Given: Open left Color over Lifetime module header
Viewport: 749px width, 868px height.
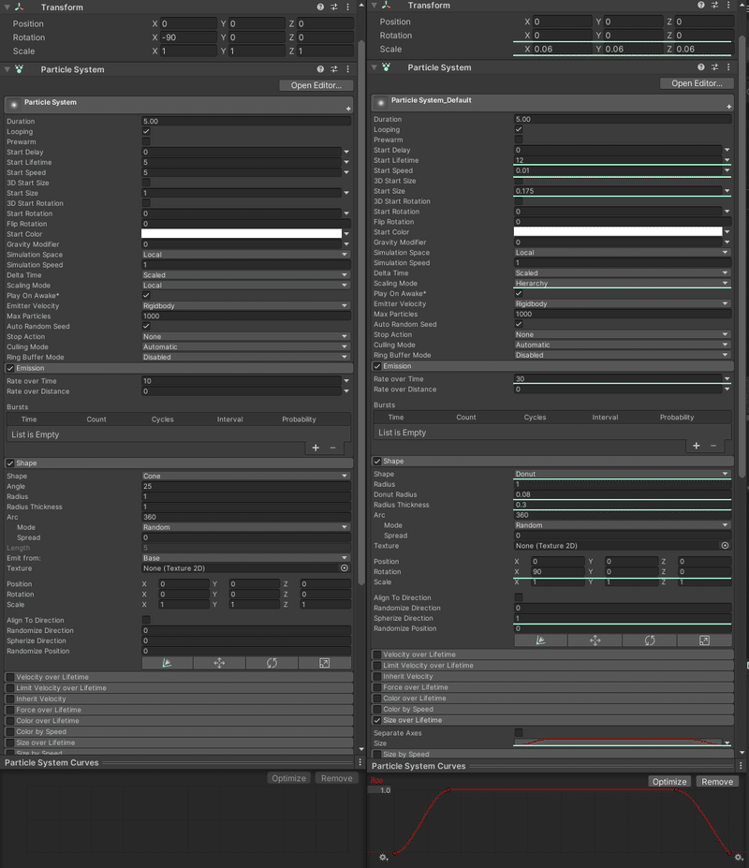Looking at the screenshot, I should (x=179, y=721).
